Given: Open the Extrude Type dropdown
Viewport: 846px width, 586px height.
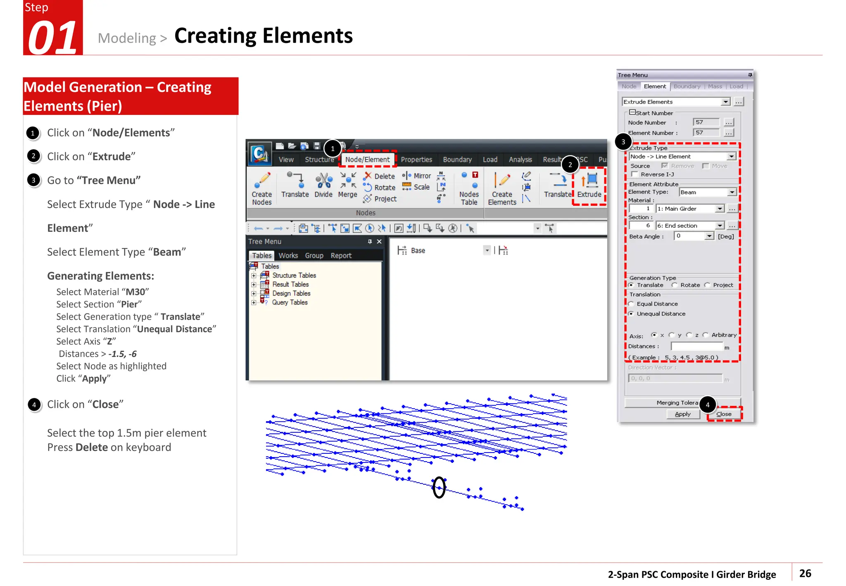Looking at the screenshot, I should [x=731, y=157].
